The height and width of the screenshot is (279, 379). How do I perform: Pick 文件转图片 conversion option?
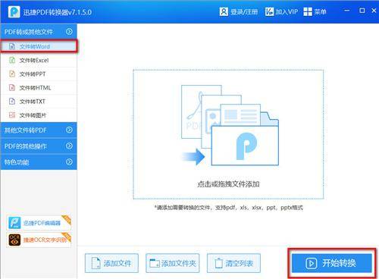coord(39,115)
